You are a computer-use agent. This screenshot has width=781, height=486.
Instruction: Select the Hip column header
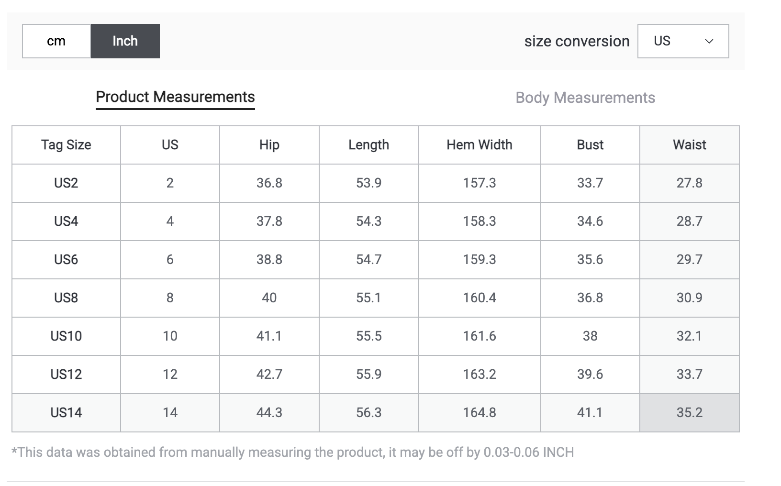point(269,145)
